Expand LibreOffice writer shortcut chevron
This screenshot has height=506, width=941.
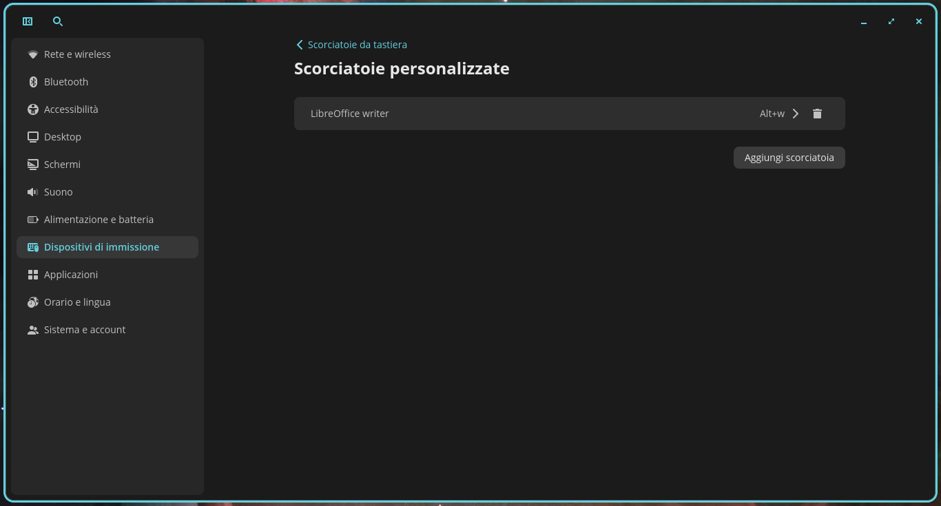point(796,114)
